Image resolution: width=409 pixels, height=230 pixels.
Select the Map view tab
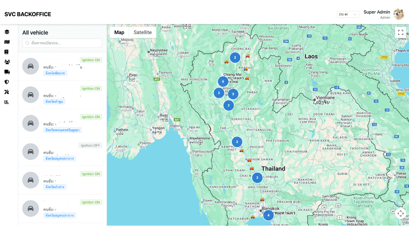pyautogui.click(x=119, y=32)
